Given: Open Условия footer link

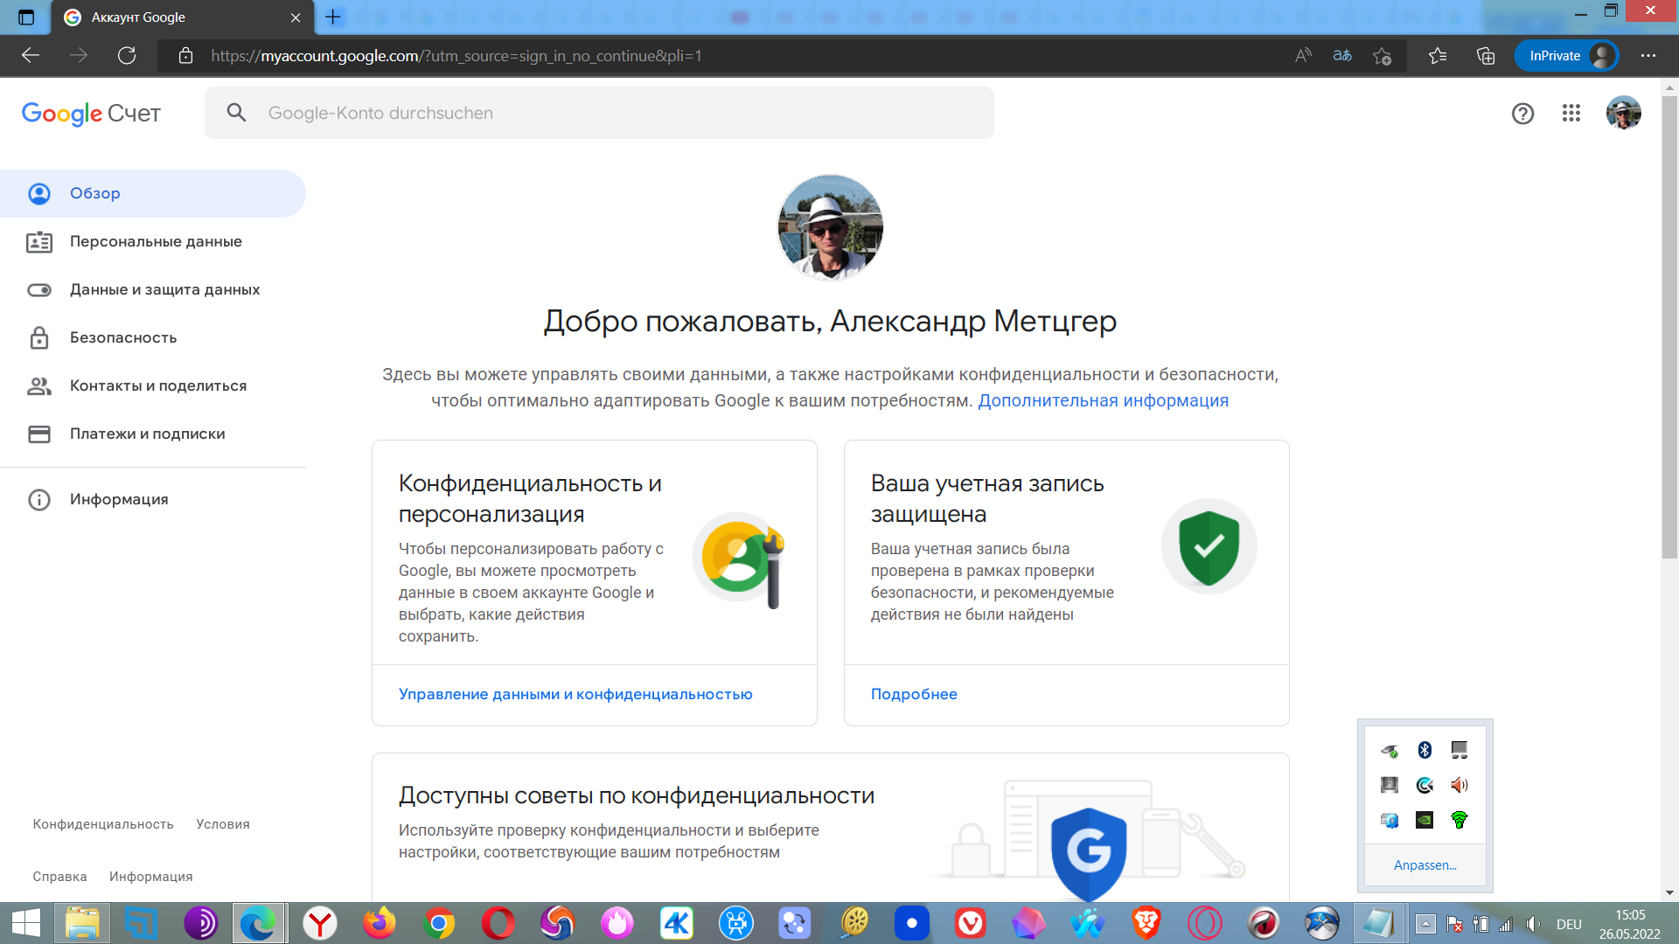Looking at the screenshot, I should pyautogui.click(x=223, y=824).
